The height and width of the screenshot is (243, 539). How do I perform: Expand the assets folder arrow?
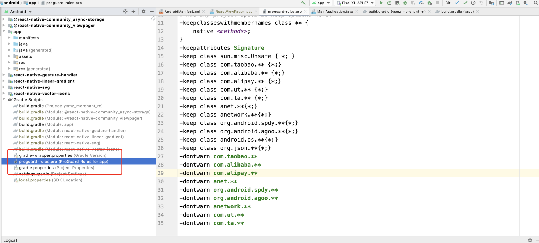[x=9, y=56]
